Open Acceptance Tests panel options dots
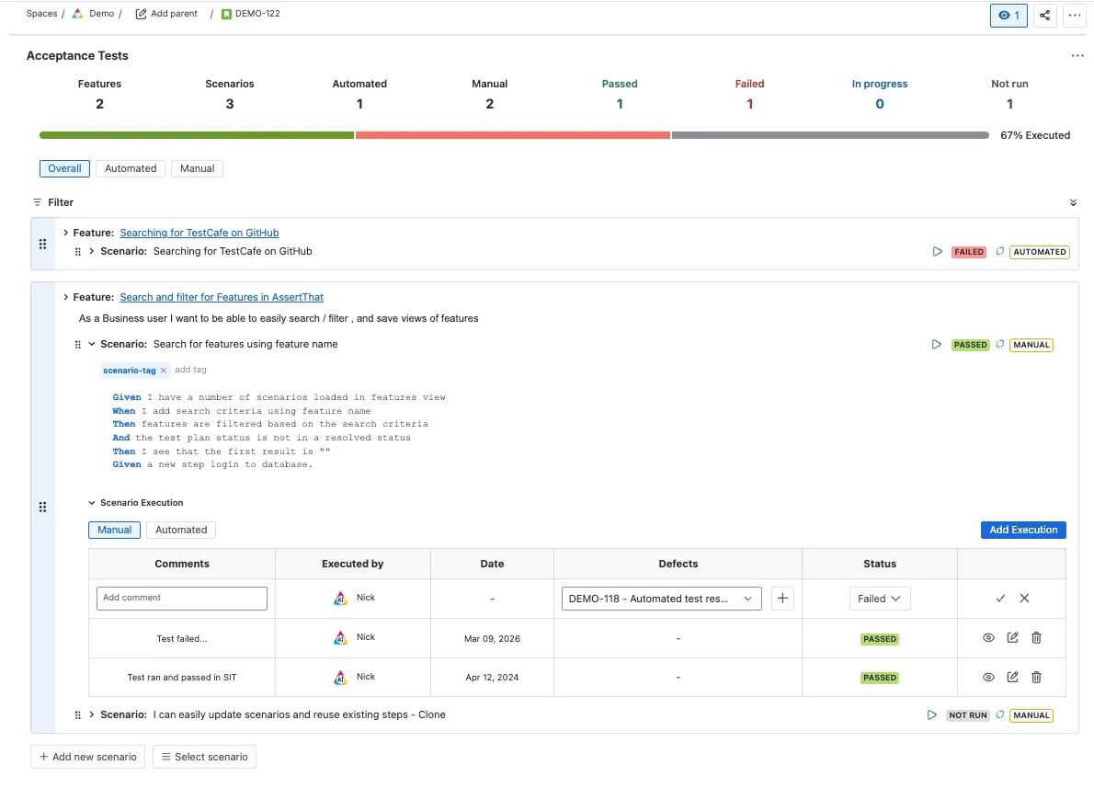This screenshot has height=788, width=1094. 1077,56
